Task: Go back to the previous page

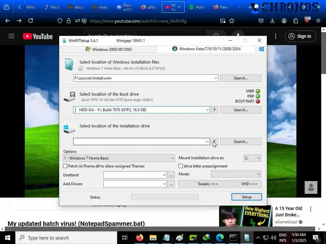Action: (8, 21)
